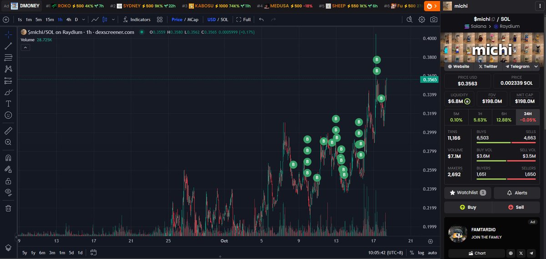The width and height of the screenshot is (546, 259).
Task: Remove drawings with the trash icon
Action: 8,208
